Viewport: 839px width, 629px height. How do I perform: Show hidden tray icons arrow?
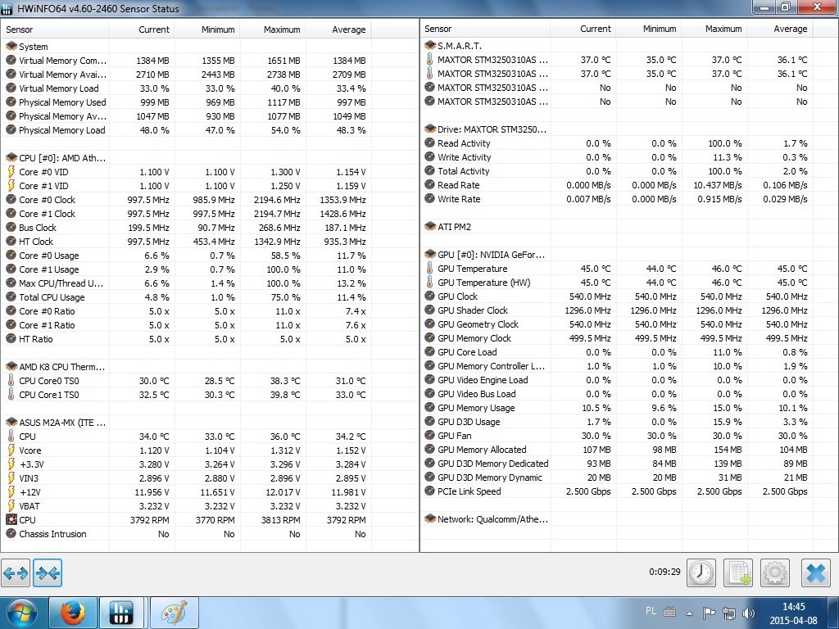click(690, 613)
